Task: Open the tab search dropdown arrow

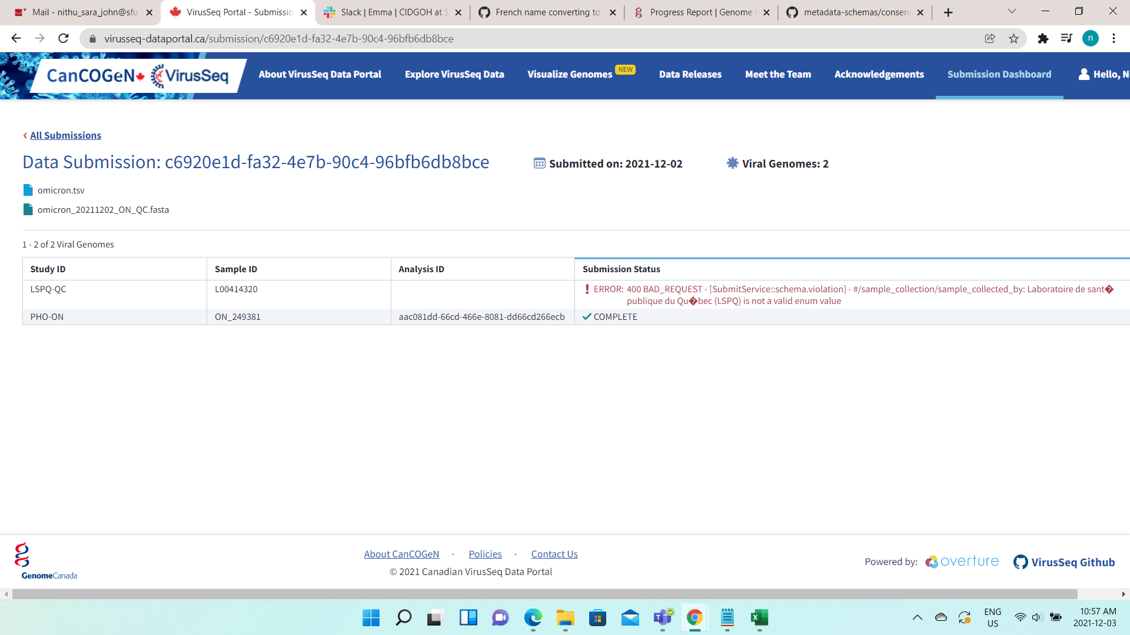Action: (x=1011, y=12)
